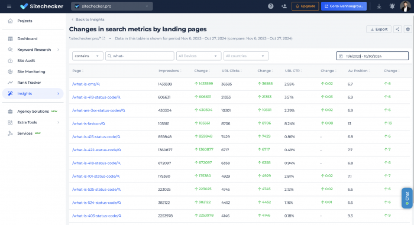Open the help question mark icon
Viewport: 414px width, 225px height.
[271, 6]
